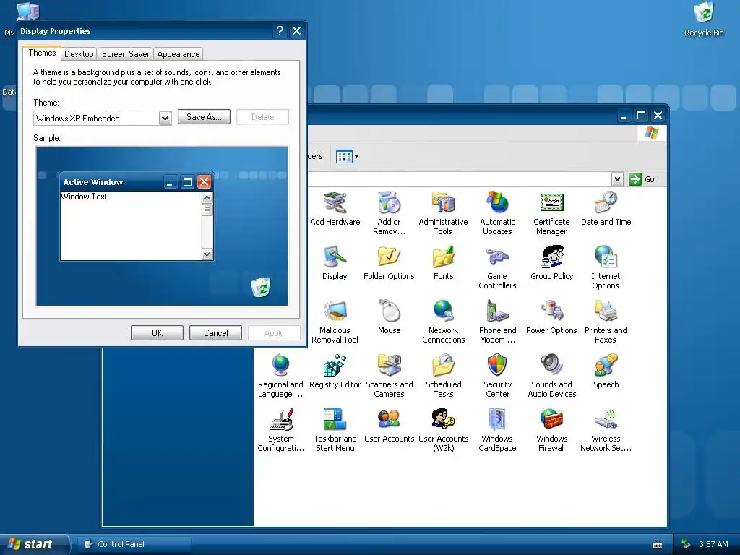This screenshot has height=555, width=740.
Task: Switch to the Desktop tab
Action: tap(79, 53)
